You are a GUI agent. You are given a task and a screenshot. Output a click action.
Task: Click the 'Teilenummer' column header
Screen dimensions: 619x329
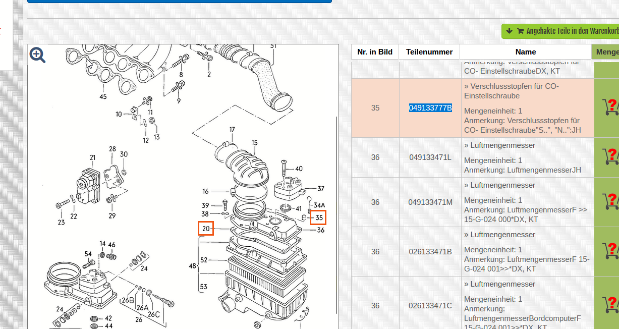429,52
